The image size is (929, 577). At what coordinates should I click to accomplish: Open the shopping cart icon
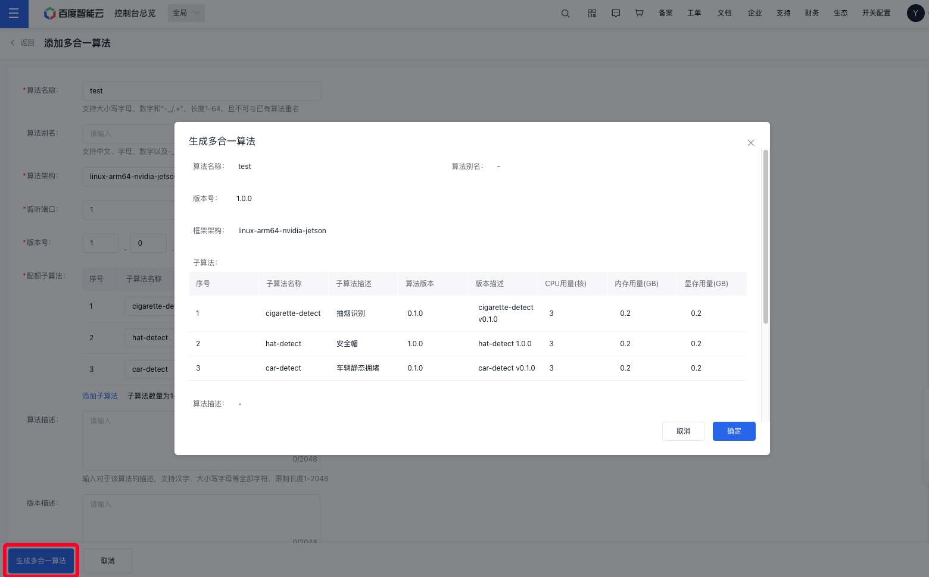click(x=639, y=13)
